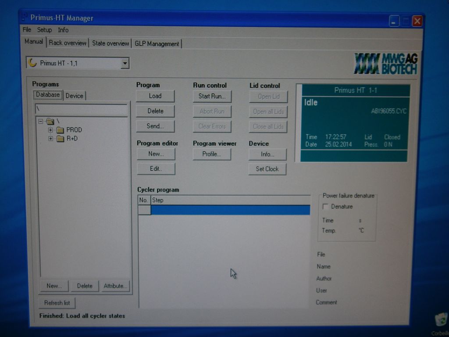449x337 pixels.
Task: Expand the R+D folder node
Action: click(x=50, y=139)
